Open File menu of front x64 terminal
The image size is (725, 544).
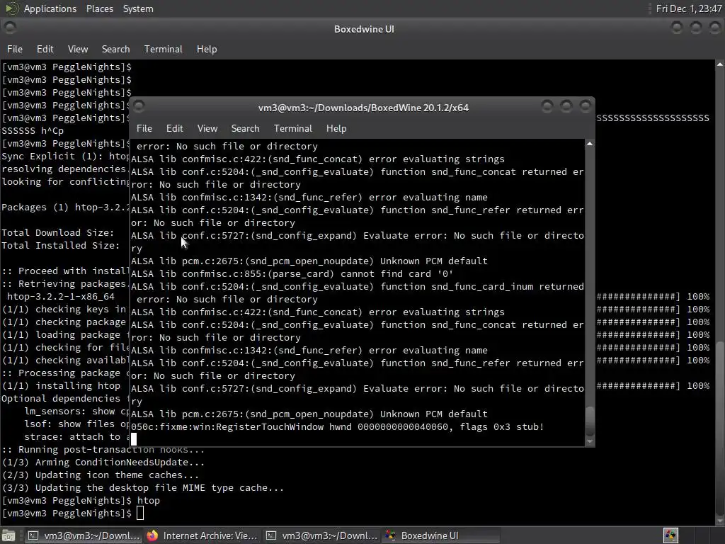144,128
